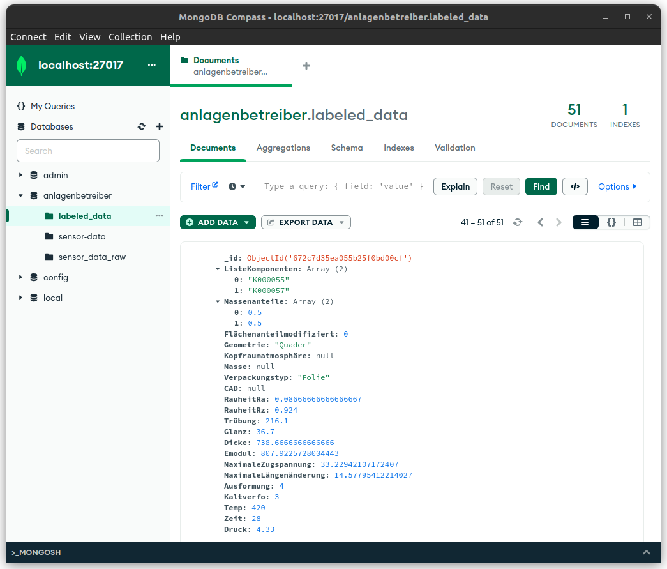The image size is (667, 569).
Task: Create a new database with the plus icon
Action: click(160, 127)
